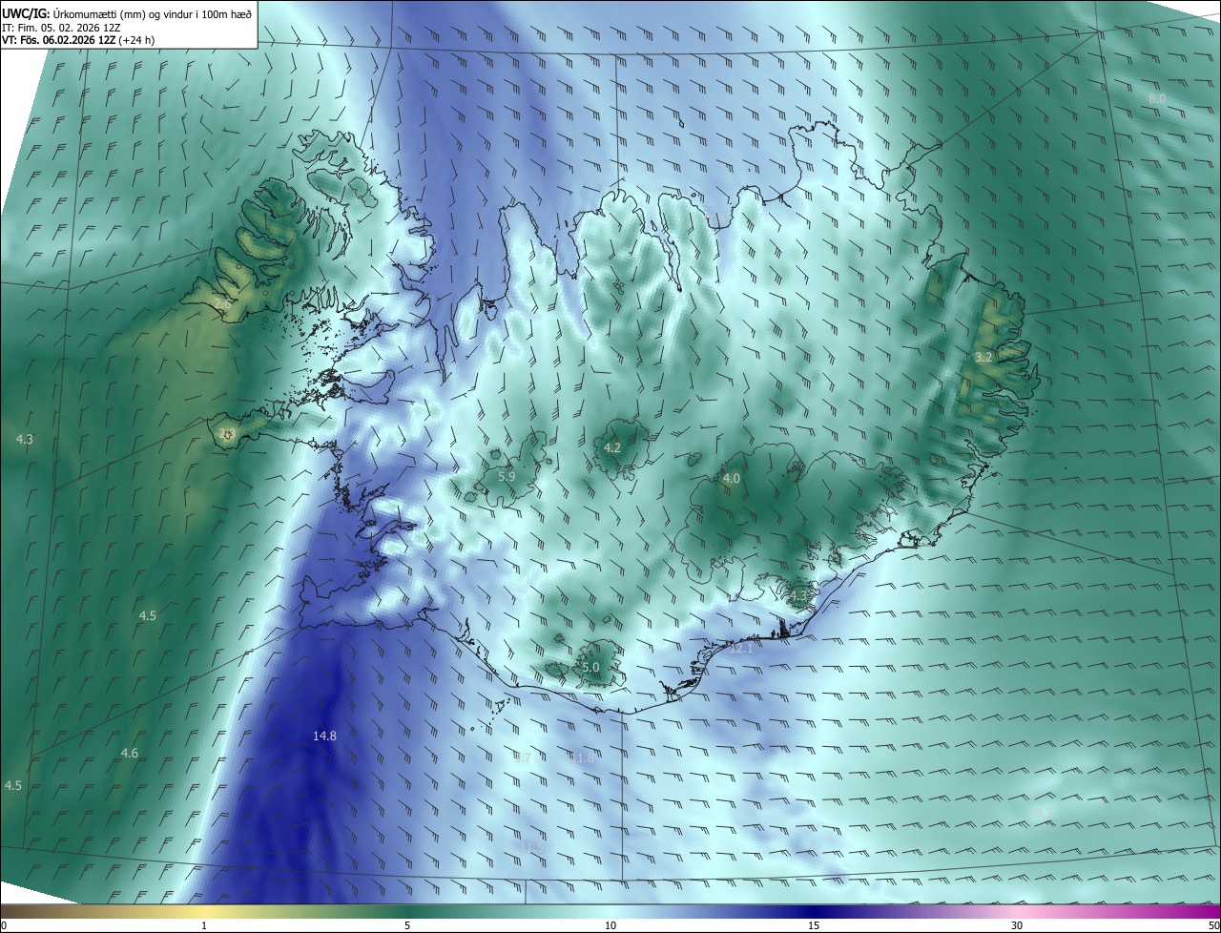Click the '15' tick on the color scale

814,925
